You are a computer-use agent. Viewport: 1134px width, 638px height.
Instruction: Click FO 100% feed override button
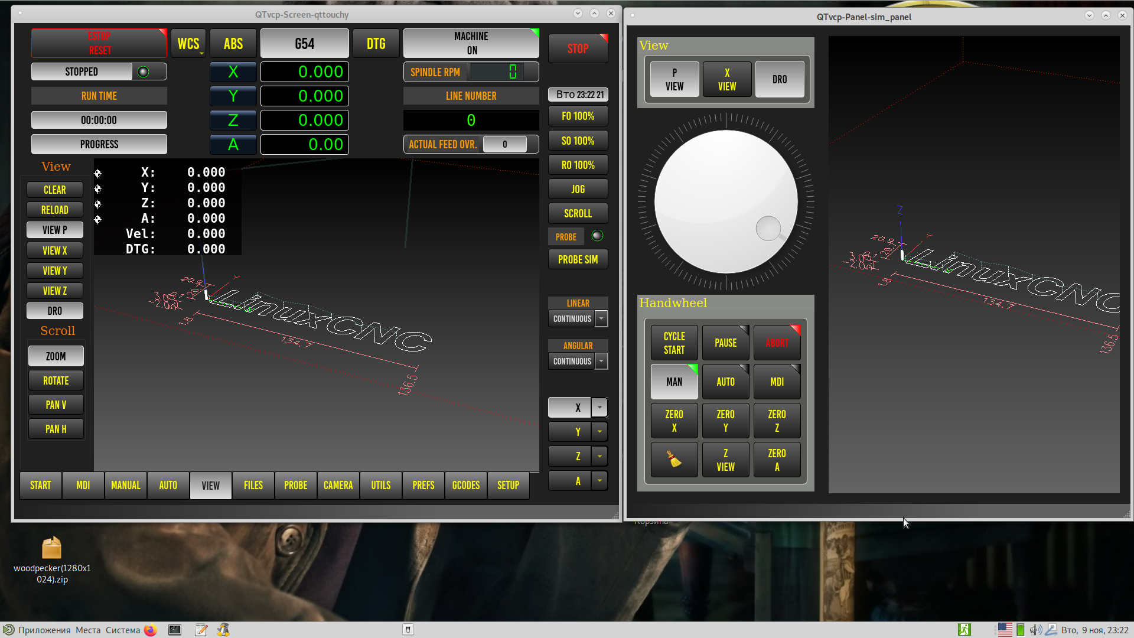578,116
